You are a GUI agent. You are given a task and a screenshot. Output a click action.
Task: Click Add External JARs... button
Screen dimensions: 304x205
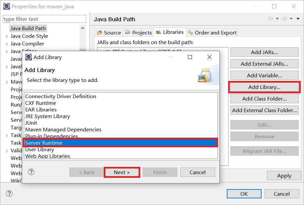pos(264,64)
